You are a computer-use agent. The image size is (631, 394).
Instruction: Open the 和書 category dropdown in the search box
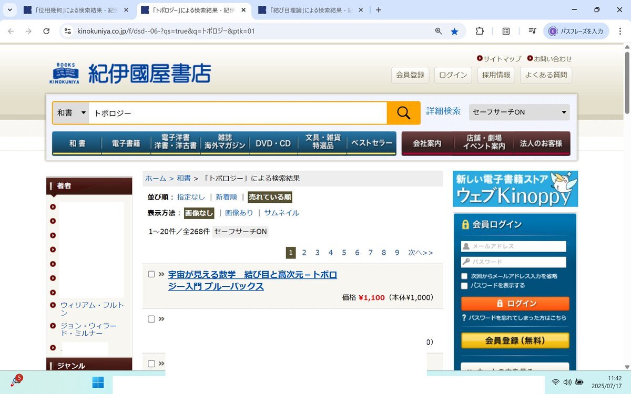[x=71, y=113]
